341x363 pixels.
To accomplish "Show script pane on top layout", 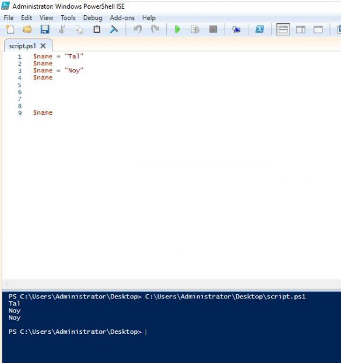I will [283, 29].
